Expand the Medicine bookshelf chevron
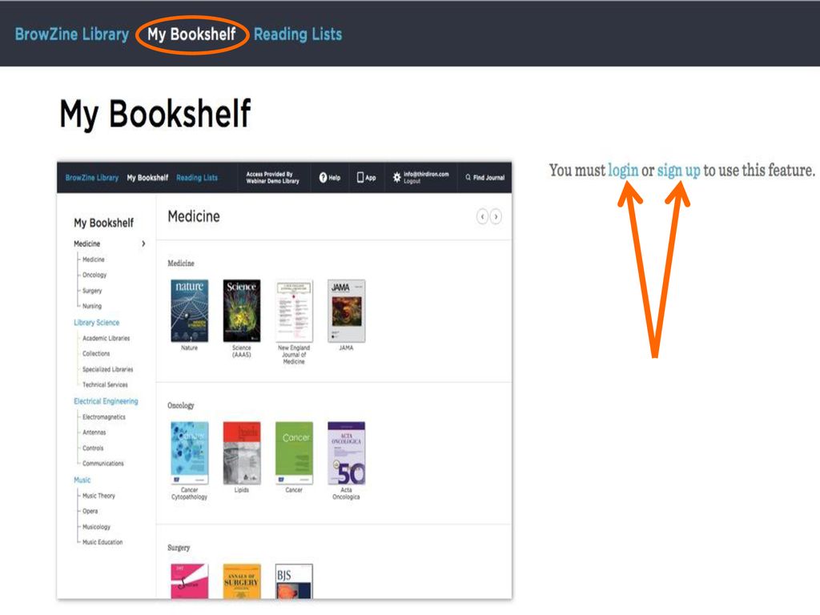This screenshot has height=615, width=820. coord(143,243)
